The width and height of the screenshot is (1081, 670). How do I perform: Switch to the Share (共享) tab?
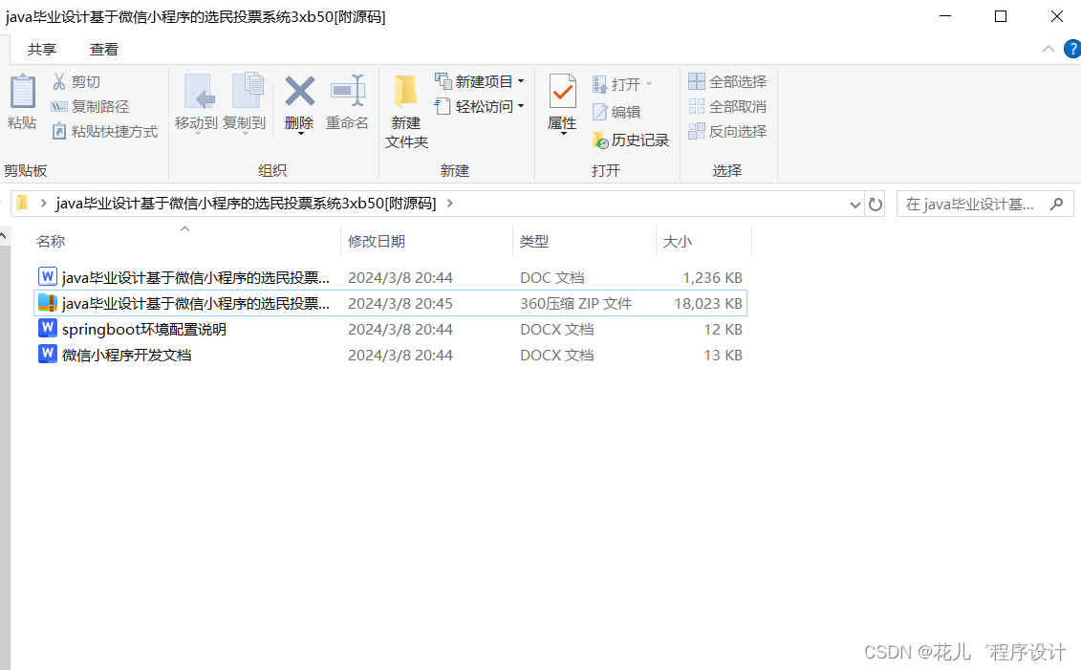[42, 50]
